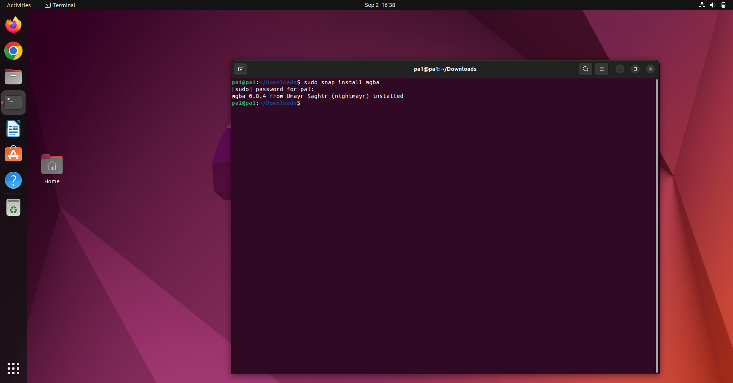
Task: Toggle the sound indicator in the system tray
Action: pyautogui.click(x=712, y=5)
